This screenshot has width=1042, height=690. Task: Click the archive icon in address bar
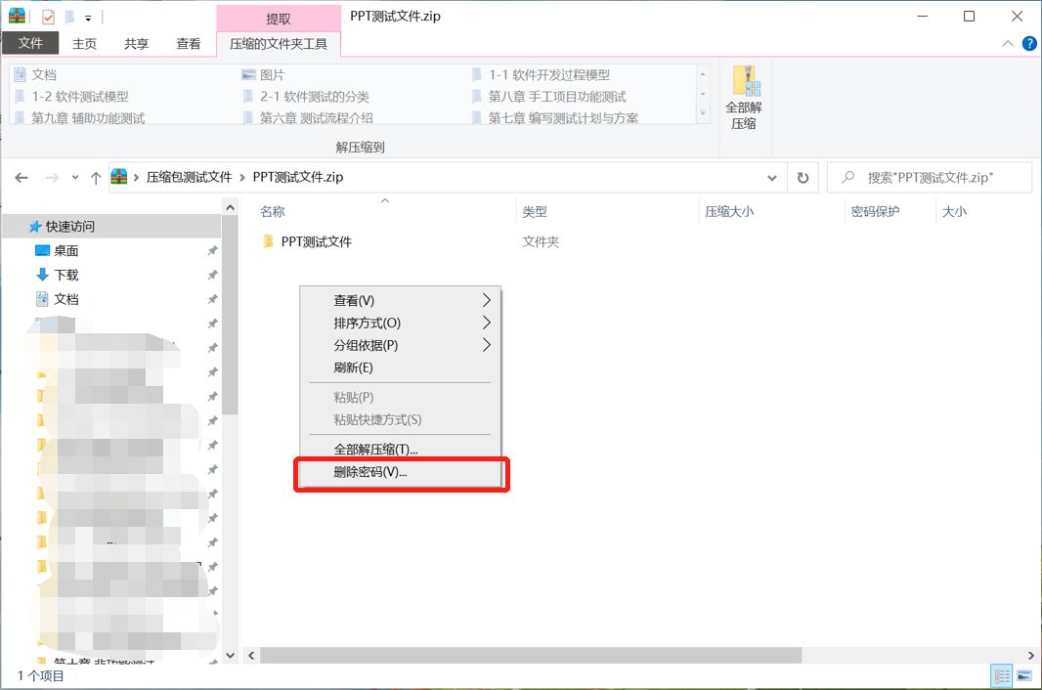(x=119, y=177)
